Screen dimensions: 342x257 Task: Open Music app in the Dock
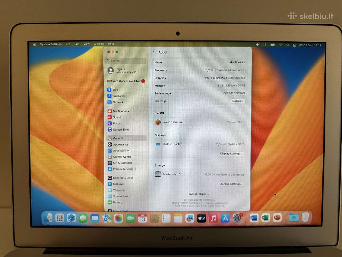(x=213, y=218)
